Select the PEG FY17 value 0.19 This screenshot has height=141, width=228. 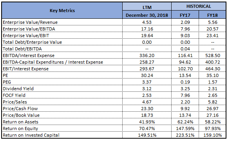(x=185, y=82)
